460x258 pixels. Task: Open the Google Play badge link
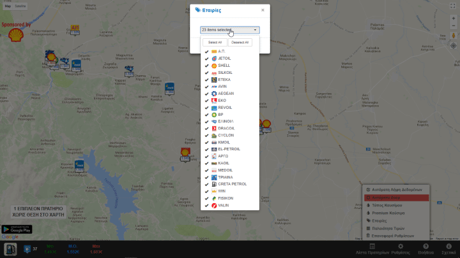click(17, 229)
